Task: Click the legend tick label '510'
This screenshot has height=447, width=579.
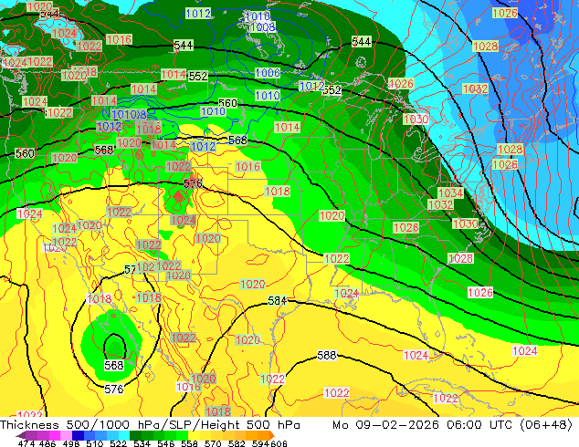Action: 95,443
